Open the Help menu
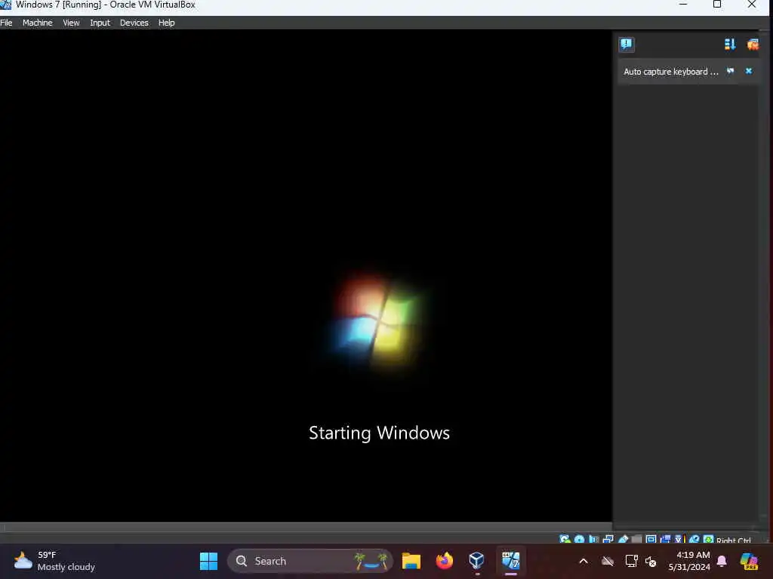This screenshot has width=773, height=579. [x=167, y=23]
